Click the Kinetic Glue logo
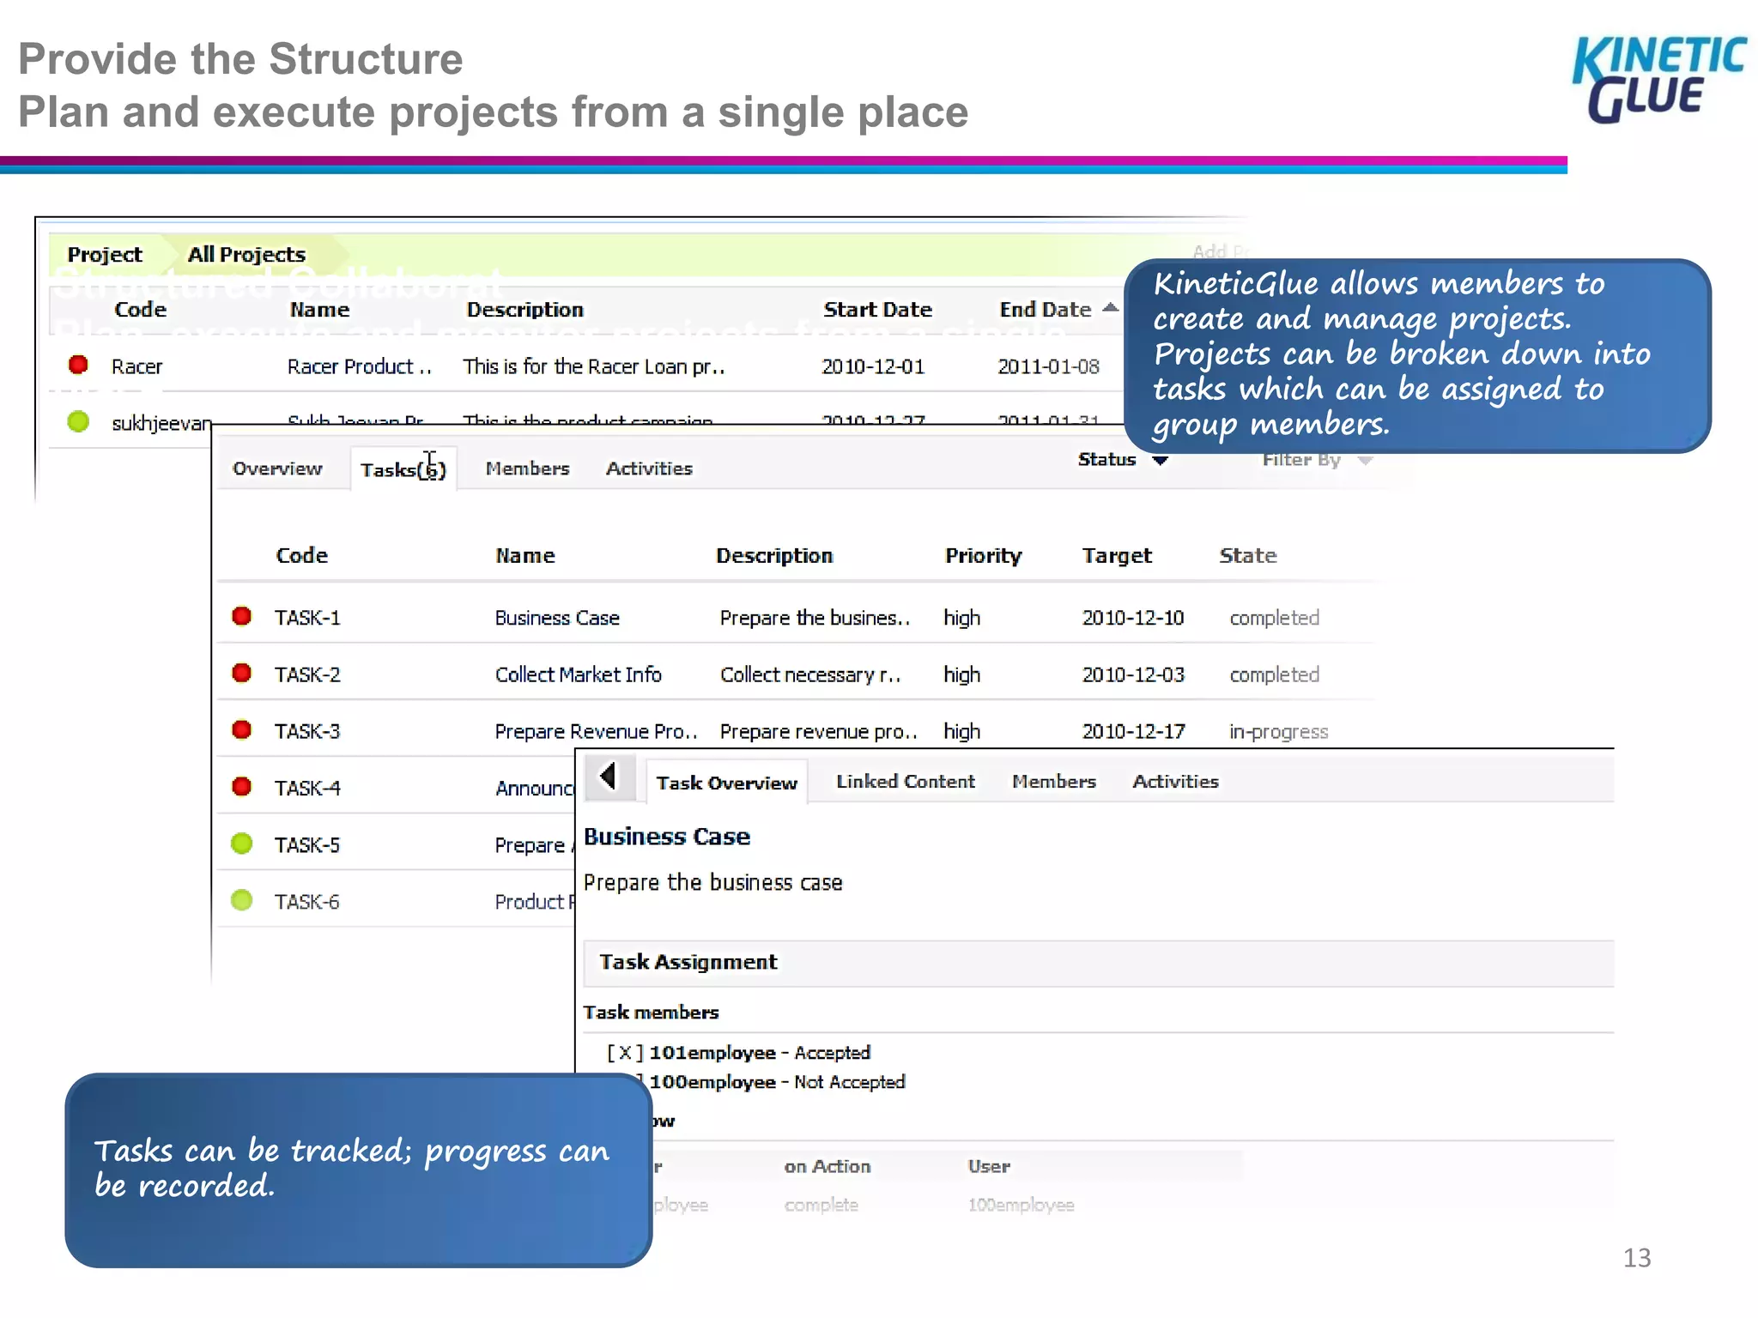This screenshot has height=1318, width=1758. point(1658,80)
